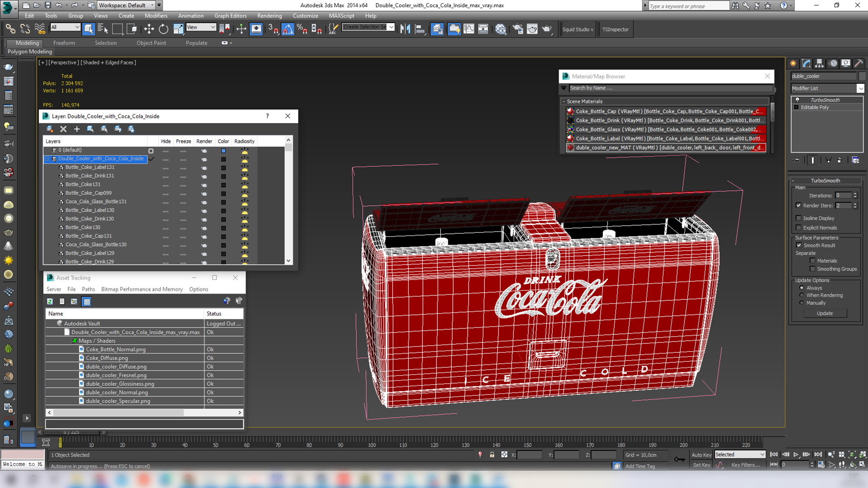Switch to Object Paint ribbon tab
This screenshot has height=488, width=868.
tap(151, 43)
